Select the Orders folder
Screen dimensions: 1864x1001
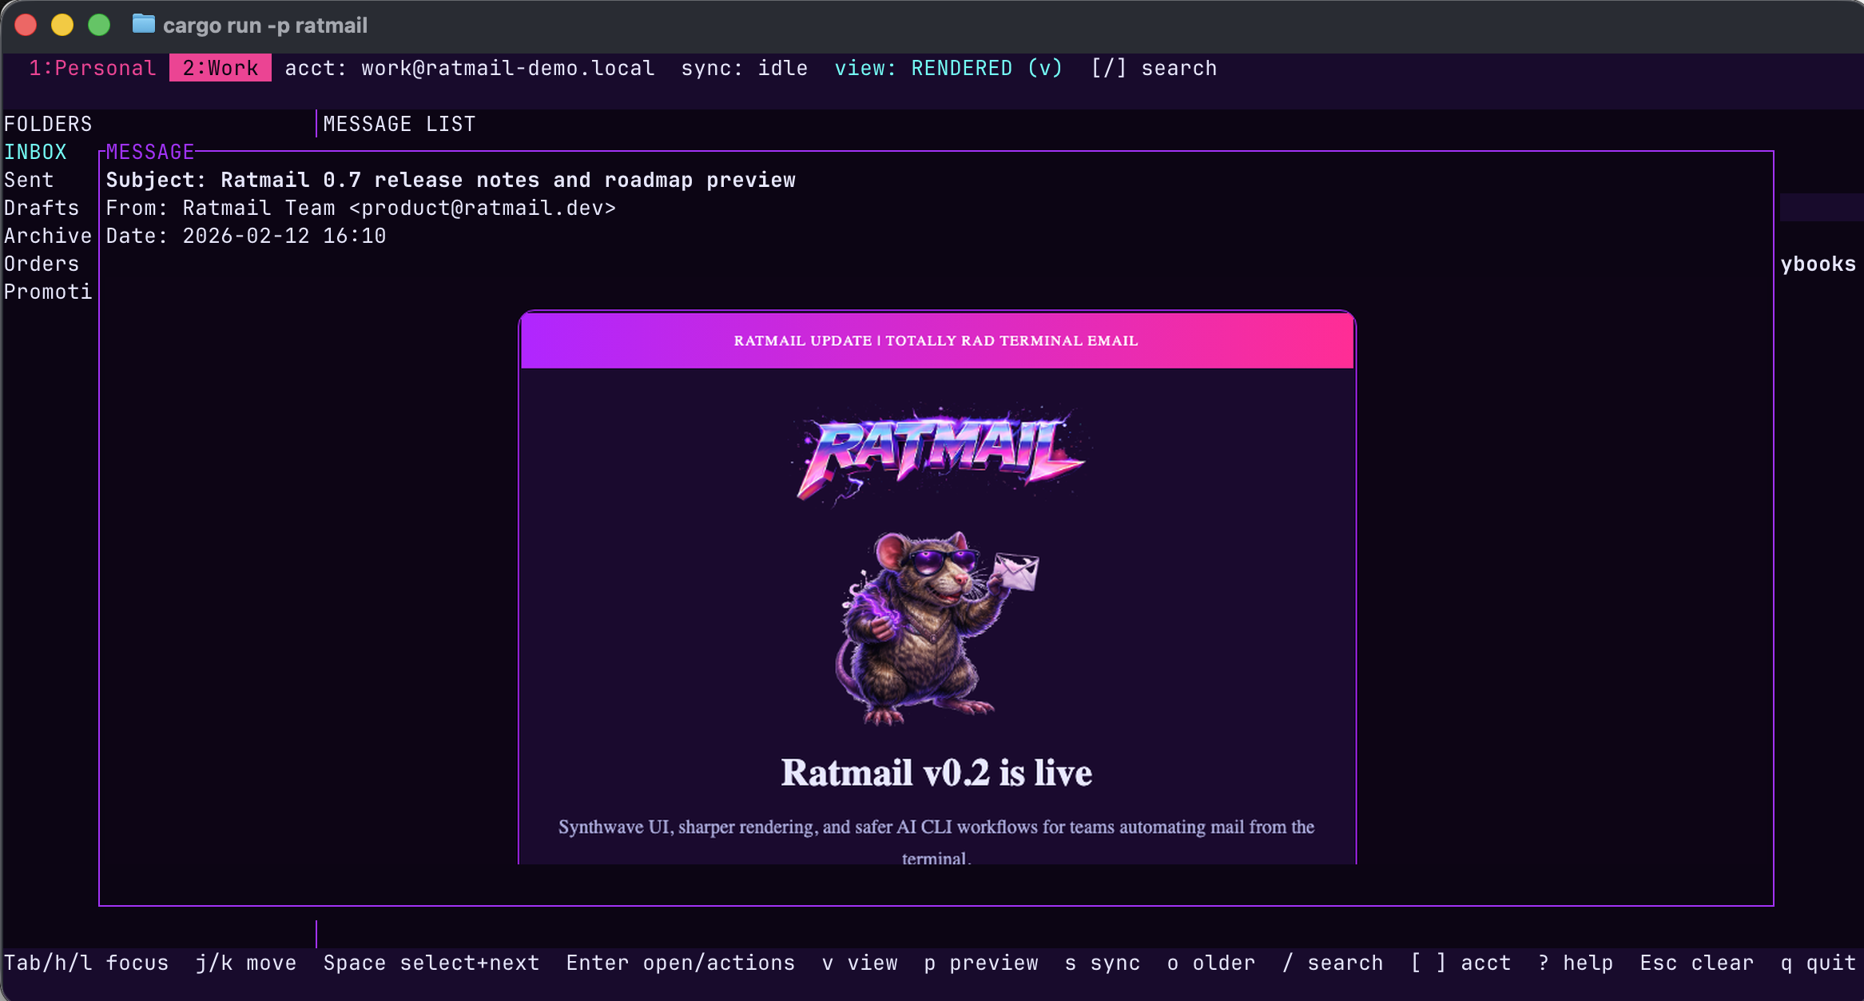pyautogui.click(x=41, y=264)
